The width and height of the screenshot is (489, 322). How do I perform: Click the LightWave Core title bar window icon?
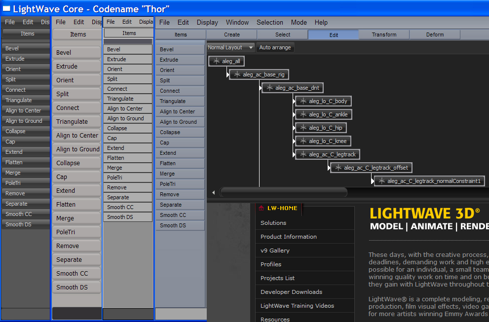coord(6,9)
